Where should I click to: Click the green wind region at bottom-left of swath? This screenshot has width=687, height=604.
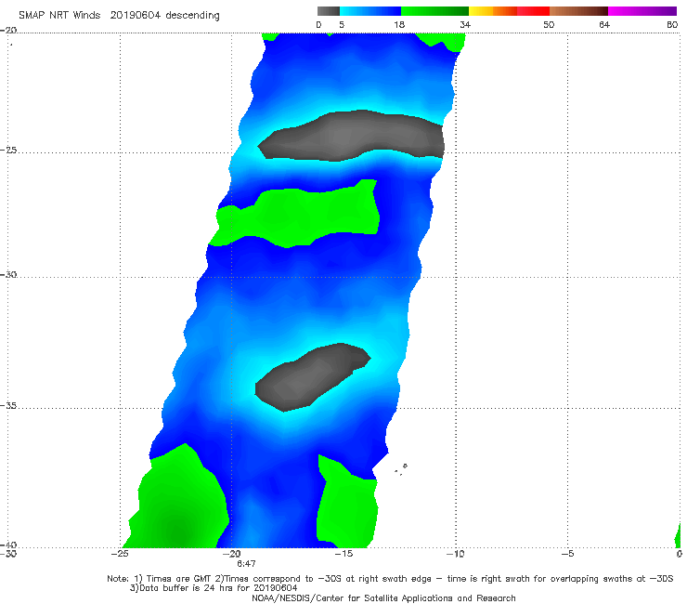175,495
